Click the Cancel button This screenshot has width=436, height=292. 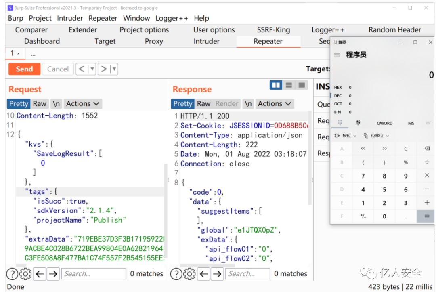point(58,69)
